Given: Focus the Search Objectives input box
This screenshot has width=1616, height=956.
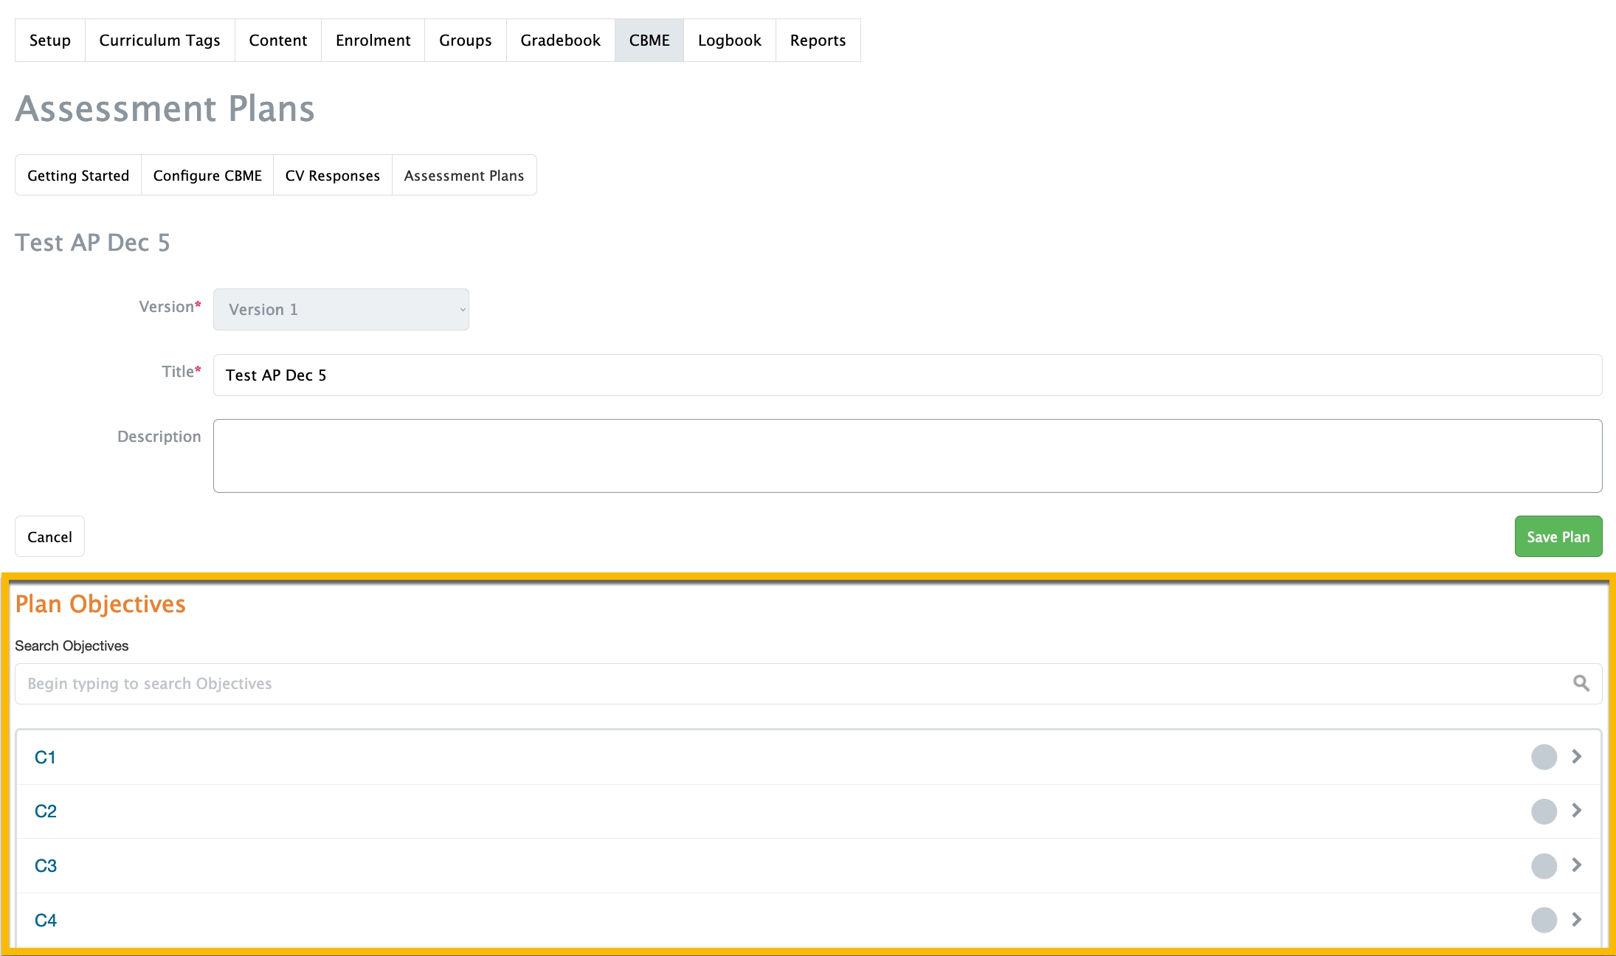Looking at the screenshot, I should [790, 684].
